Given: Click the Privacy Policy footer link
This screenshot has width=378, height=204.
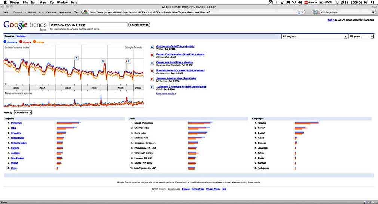Looking at the screenshot, I should (213, 189).
